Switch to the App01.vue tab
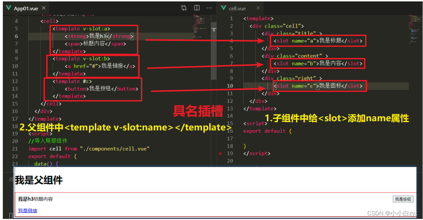This screenshot has height=220, width=423. 26,8
